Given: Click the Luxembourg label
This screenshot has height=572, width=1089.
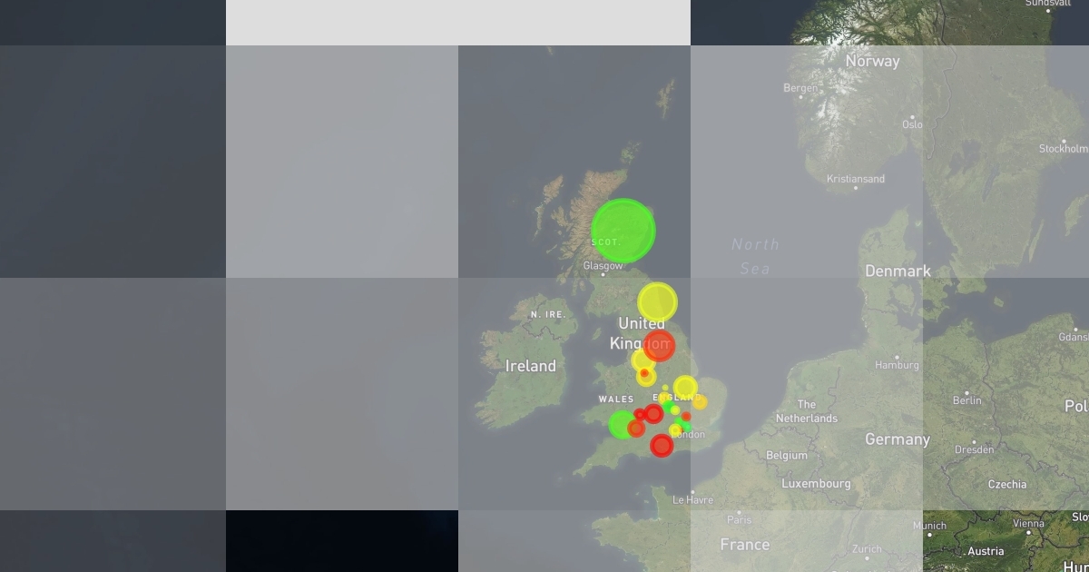Looking at the screenshot, I should point(816,484).
